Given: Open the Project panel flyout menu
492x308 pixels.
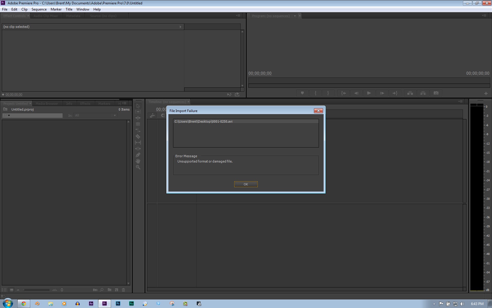Looking at the screenshot, I should coord(124,103).
